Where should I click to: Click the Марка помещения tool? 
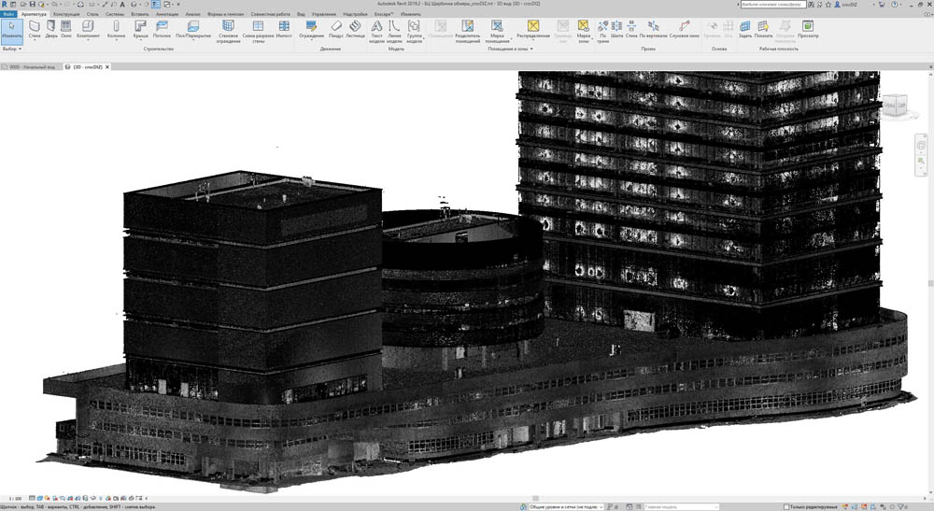[497, 31]
